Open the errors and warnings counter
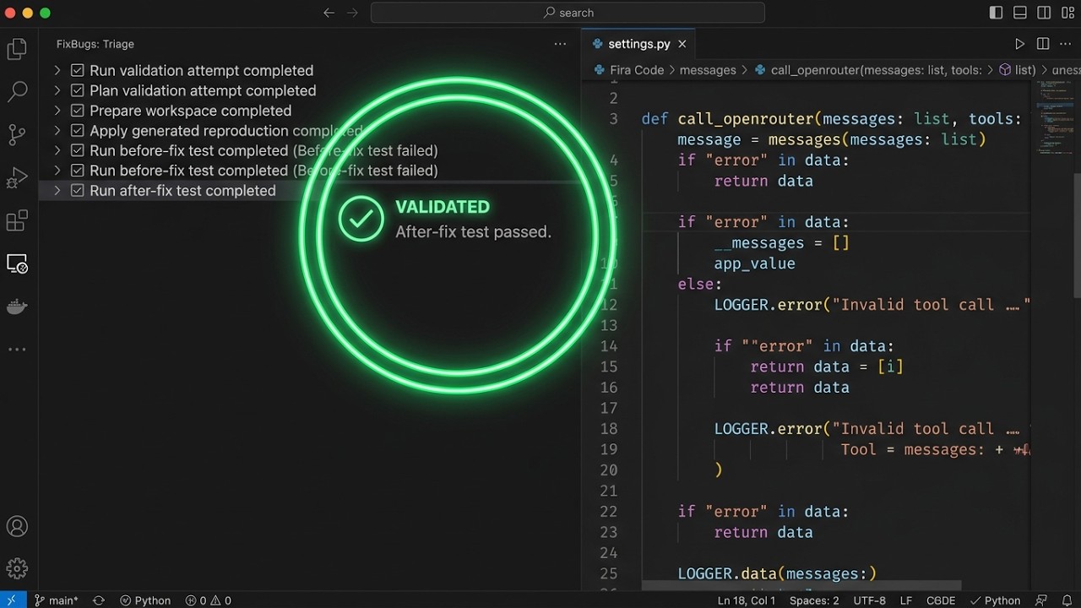The height and width of the screenshot is (608, 1081). tap(209, 600)
